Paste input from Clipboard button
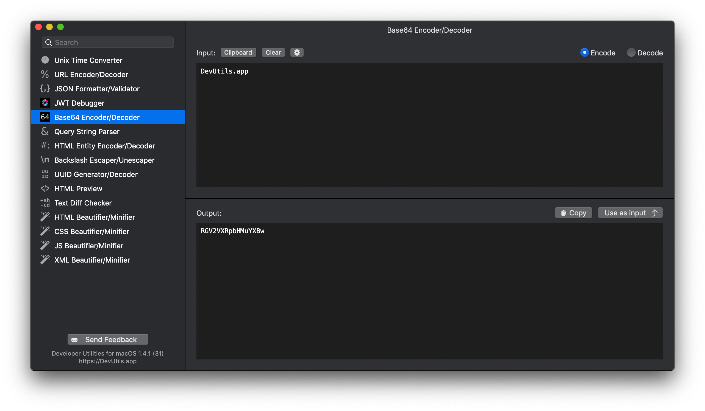 [238, 52]
